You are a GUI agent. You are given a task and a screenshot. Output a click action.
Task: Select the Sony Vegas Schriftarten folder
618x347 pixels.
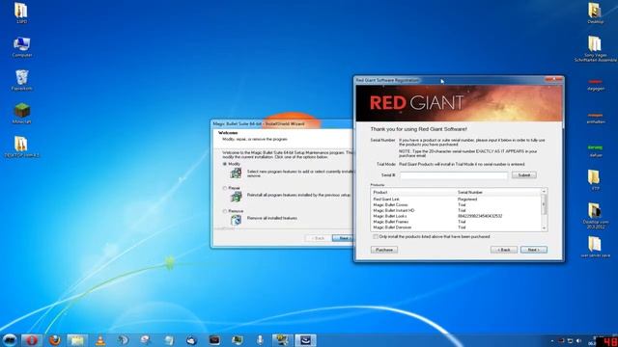[595, 49]
